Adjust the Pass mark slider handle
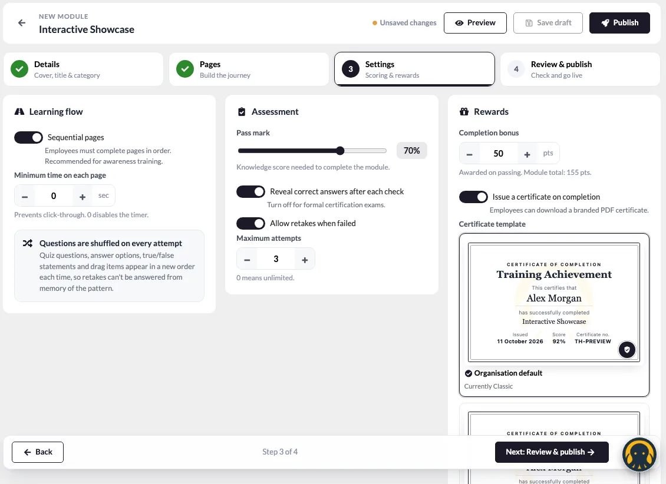Screen dimensions: 666x484 point(340,151)
